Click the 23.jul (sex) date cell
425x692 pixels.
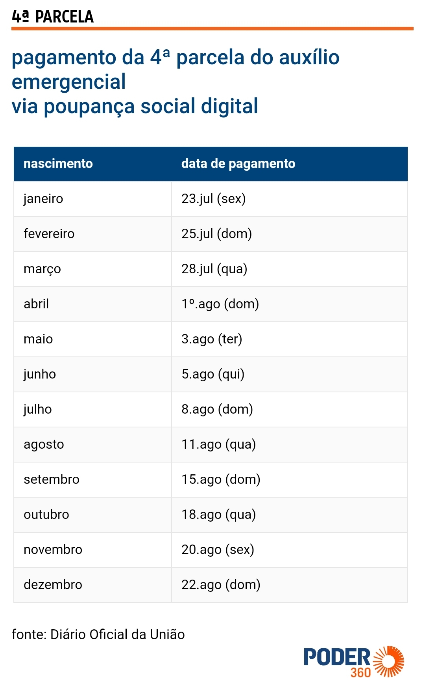point(290,199)
